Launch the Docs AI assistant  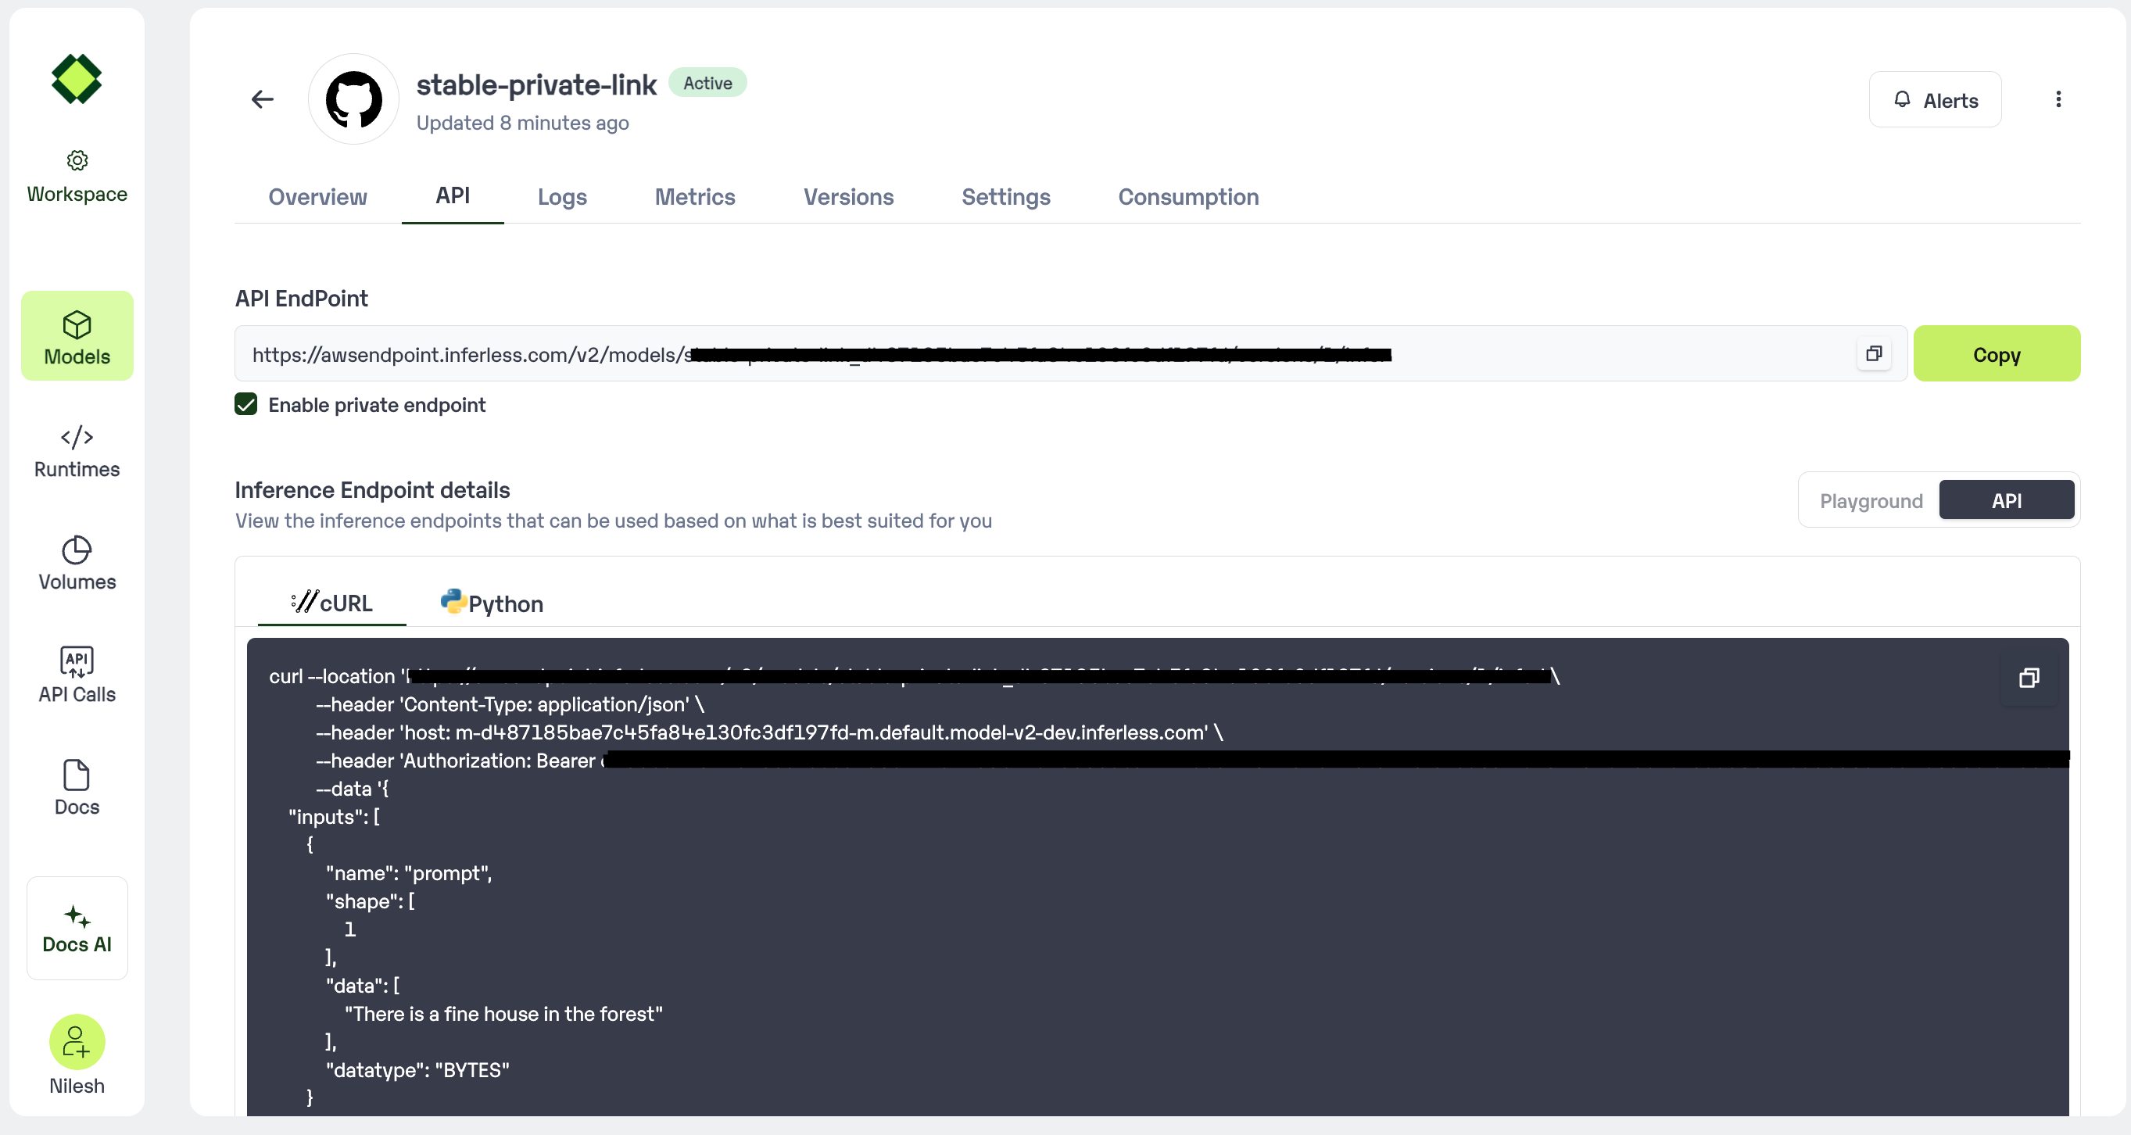pos(77,928)
